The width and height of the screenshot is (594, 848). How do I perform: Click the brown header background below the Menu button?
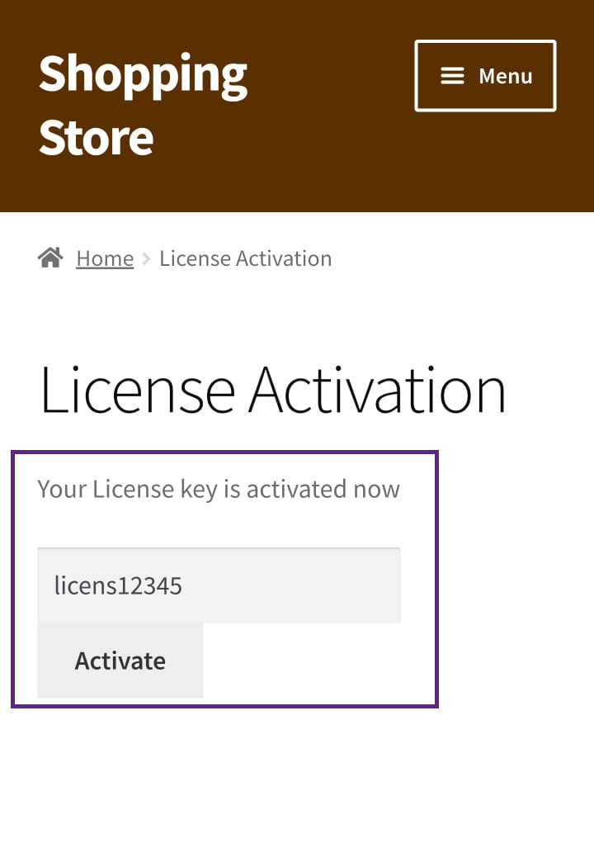pos(485,161)
